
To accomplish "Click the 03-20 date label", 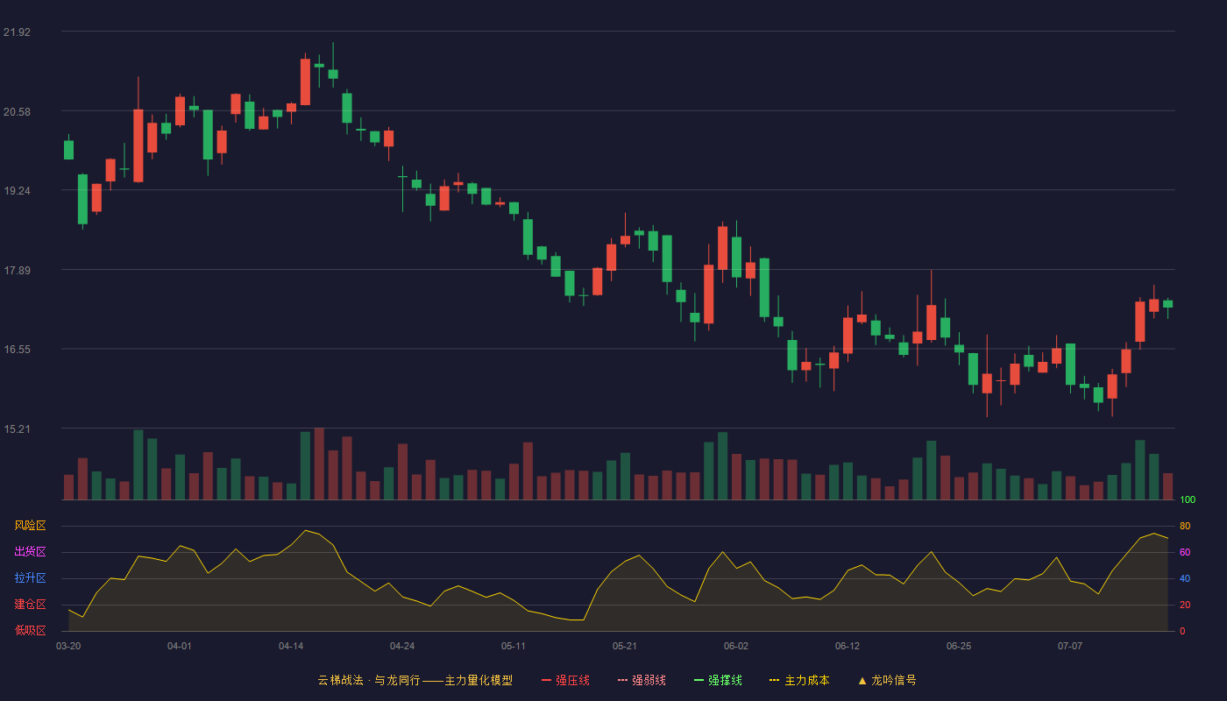I will click(x=68, y=646).
